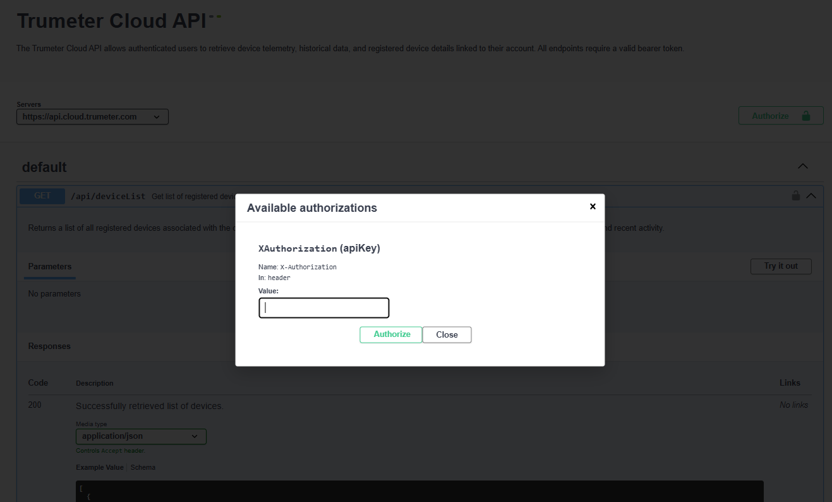Click the Trumeter Cloud API title
This screenshot has width=832, height=502.
(x=112, y=21)
